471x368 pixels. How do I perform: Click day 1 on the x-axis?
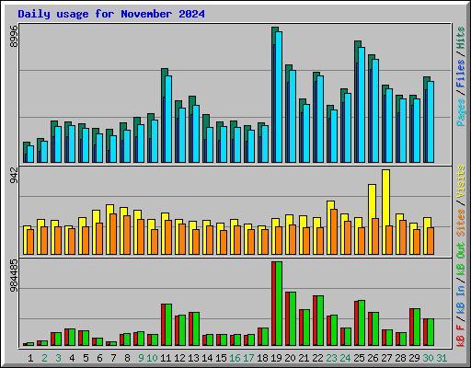pos(30,358)
